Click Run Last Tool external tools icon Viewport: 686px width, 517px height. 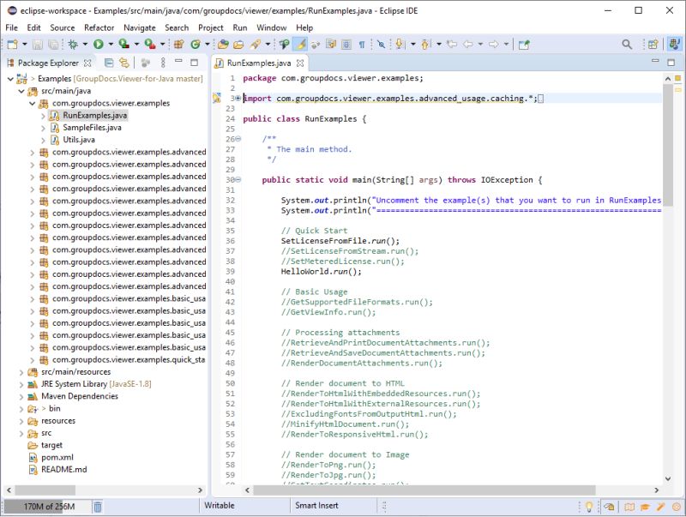click(150, 45)
